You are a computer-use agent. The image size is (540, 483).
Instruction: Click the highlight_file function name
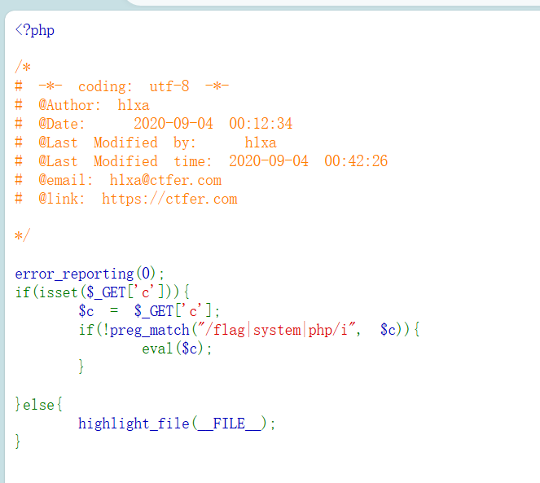[x=133, y=424]
